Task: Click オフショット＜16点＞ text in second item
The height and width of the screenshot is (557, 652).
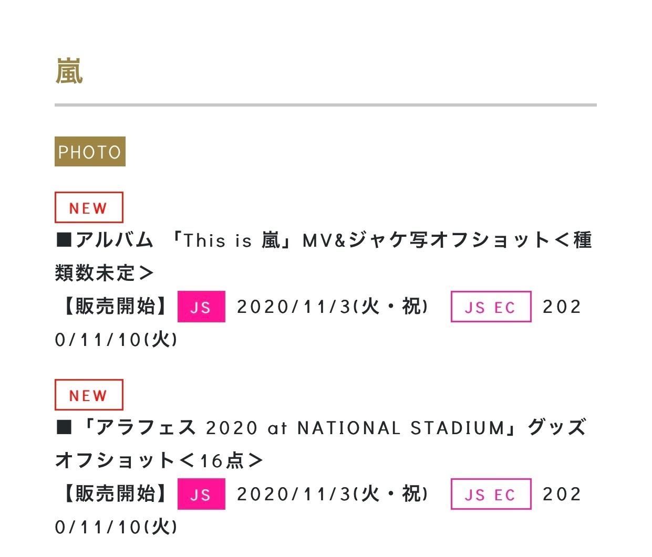Action: coord(159,460)
